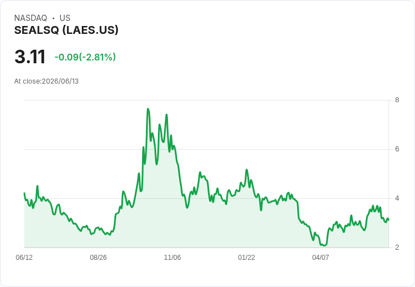
Task: Click the NASDAQ exchange label
Action: [30, 18]
